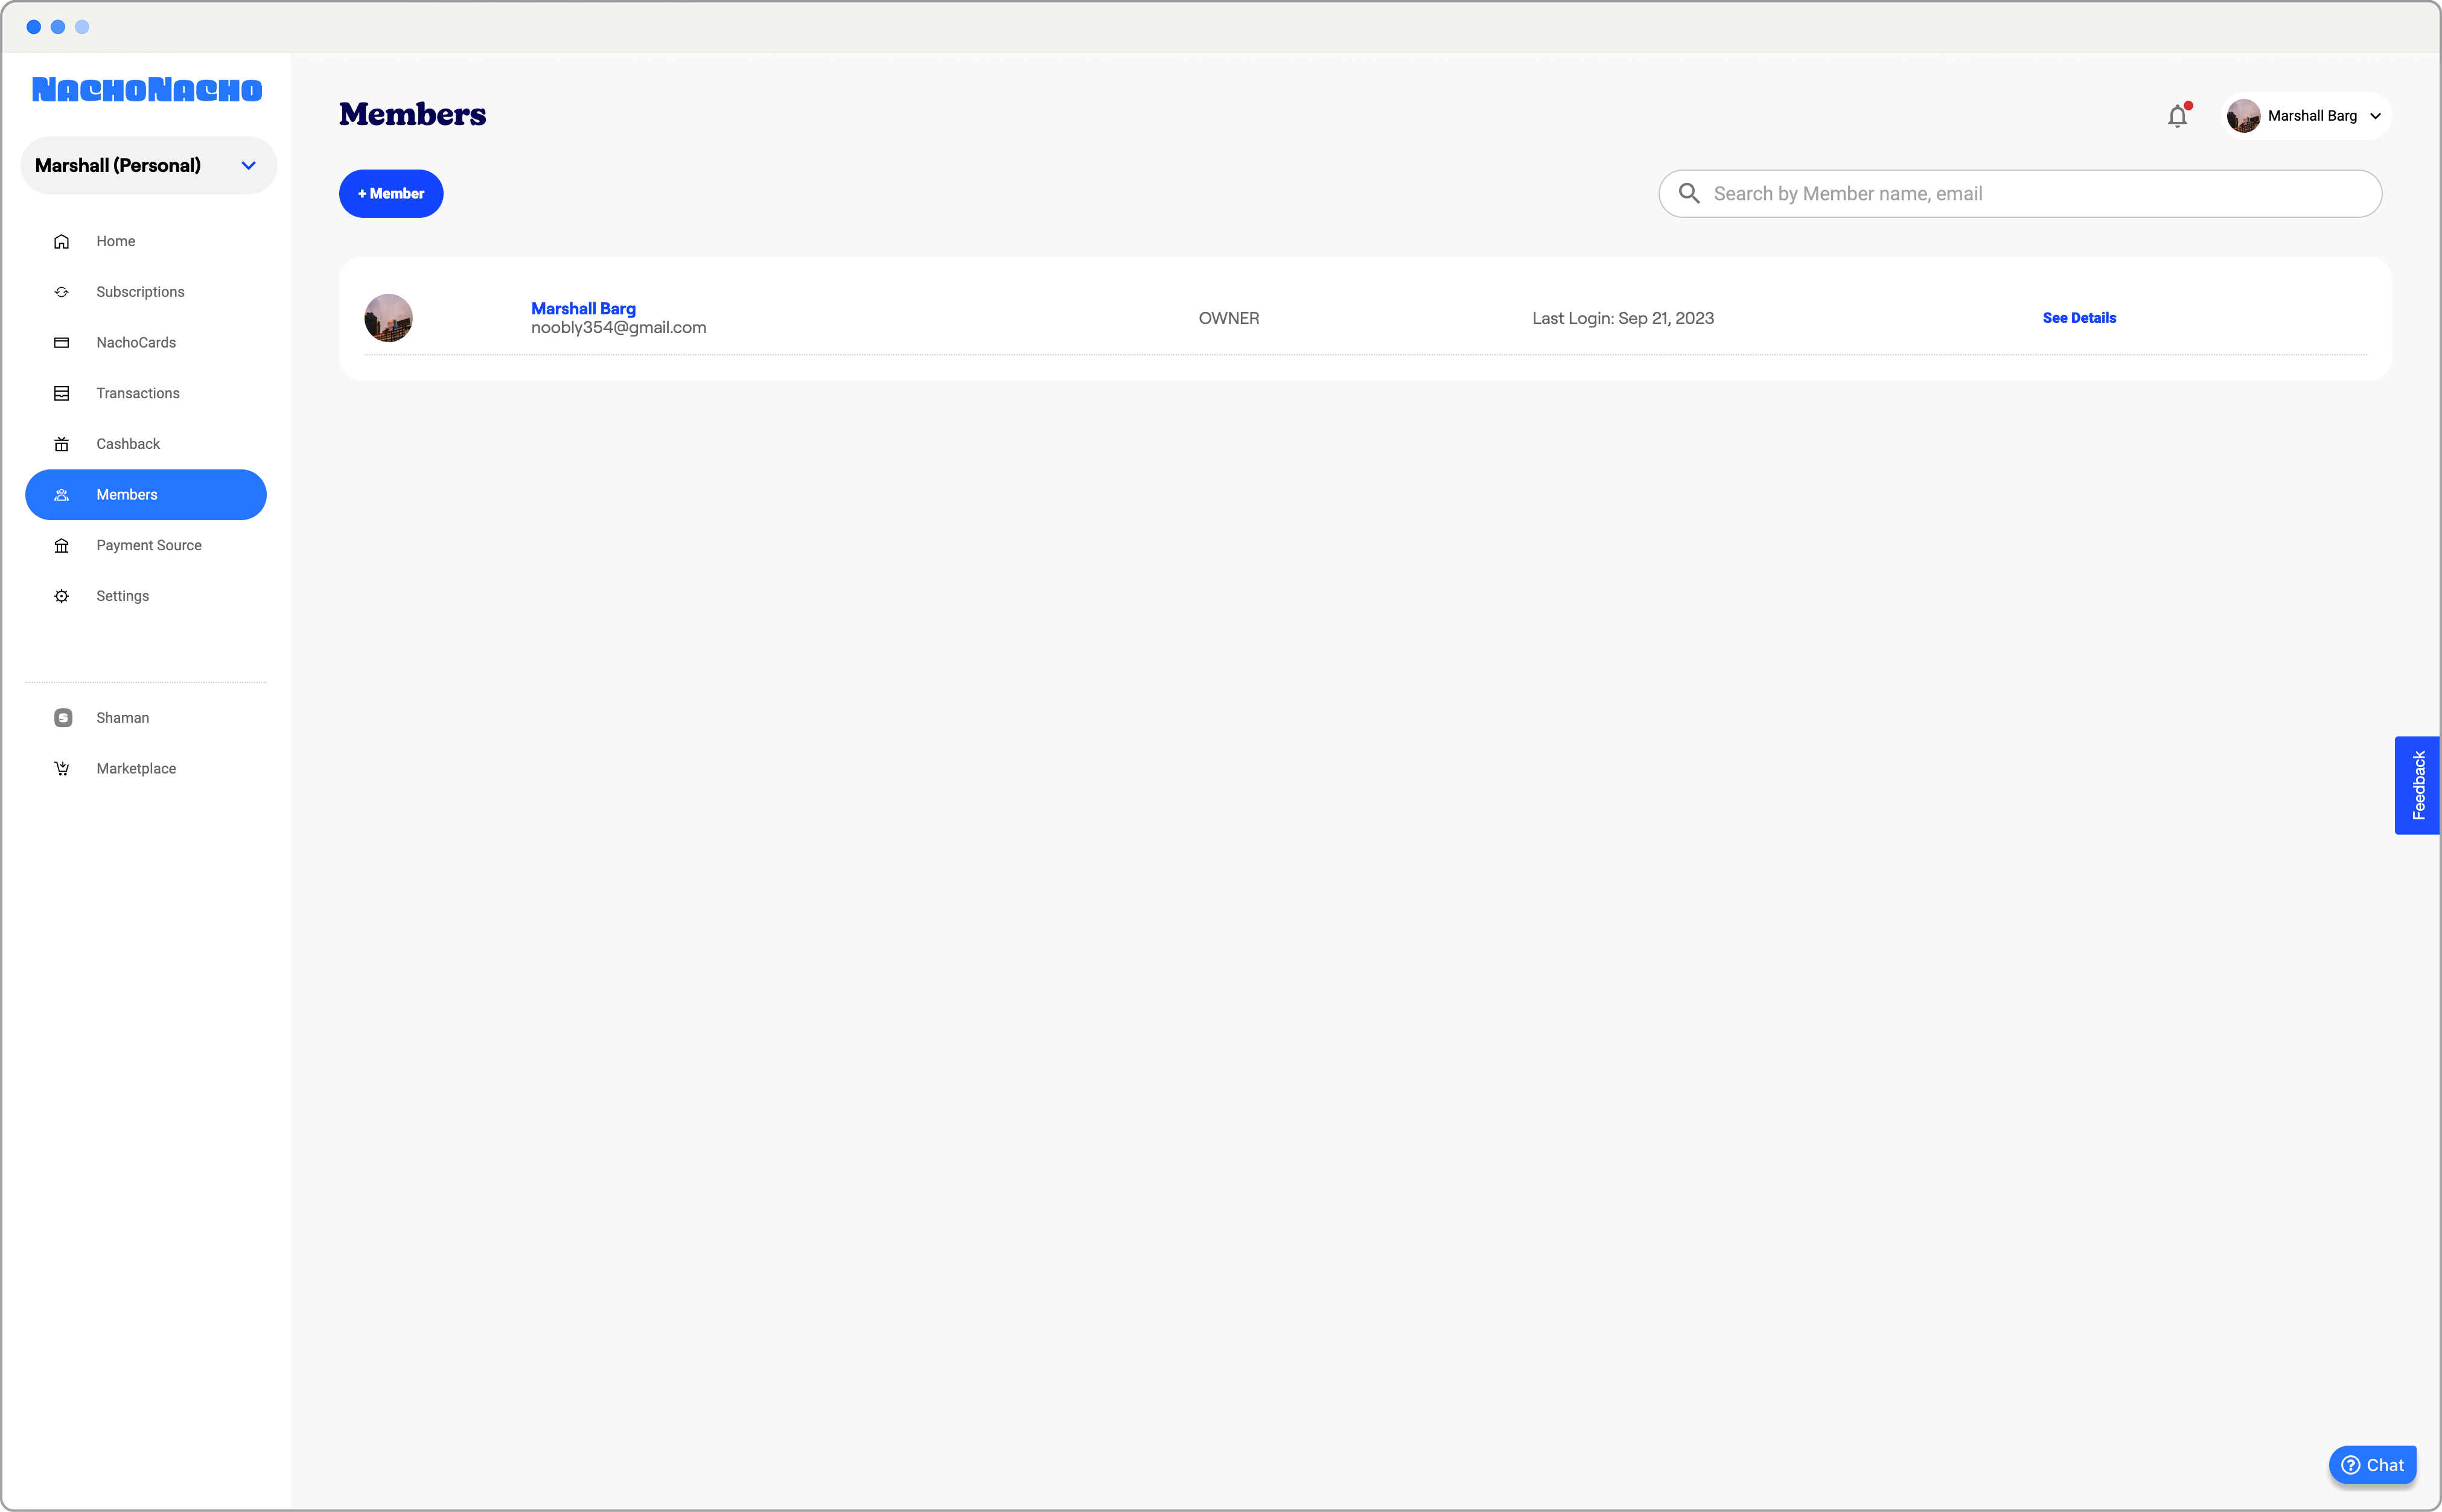Click the Home house icon
Image resolution: width=2442 pixels, height=1512 pixels.
[x=61, y=241]
